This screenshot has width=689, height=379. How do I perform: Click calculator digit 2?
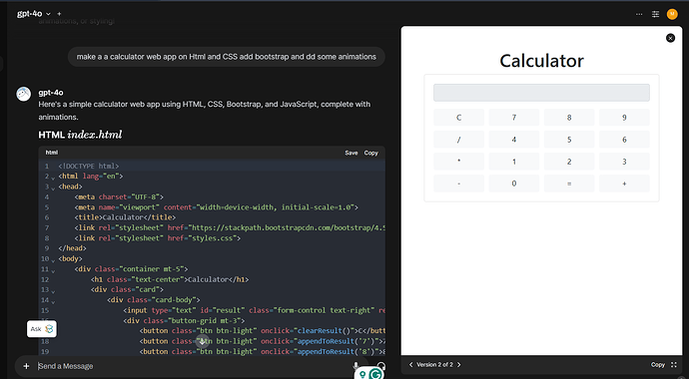point(569,162)
